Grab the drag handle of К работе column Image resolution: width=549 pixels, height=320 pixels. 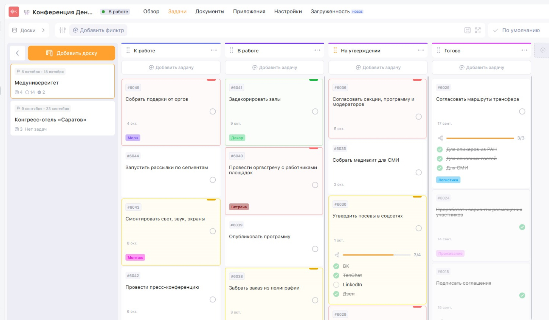(128, 50)
